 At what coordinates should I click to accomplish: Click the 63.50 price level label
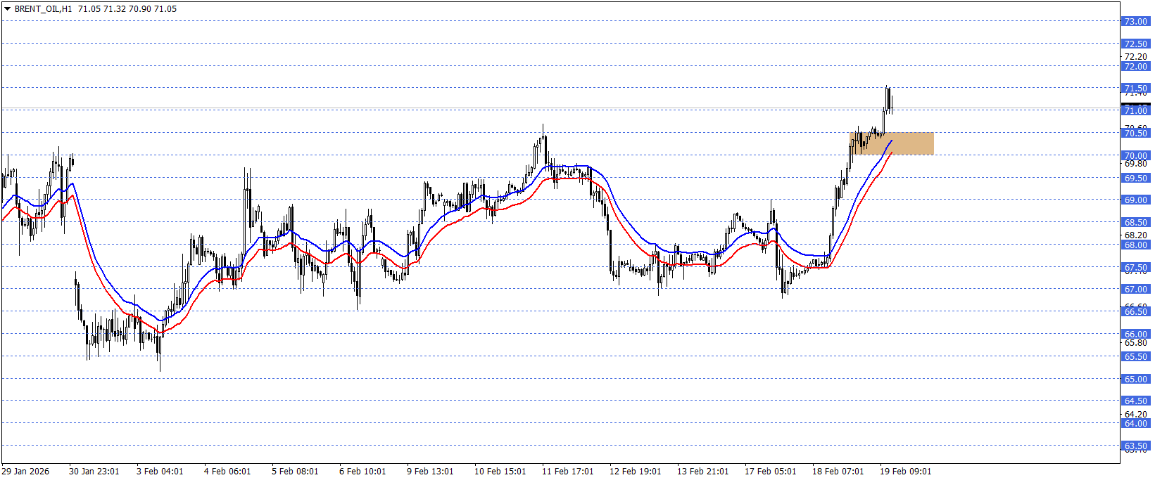1135,446
